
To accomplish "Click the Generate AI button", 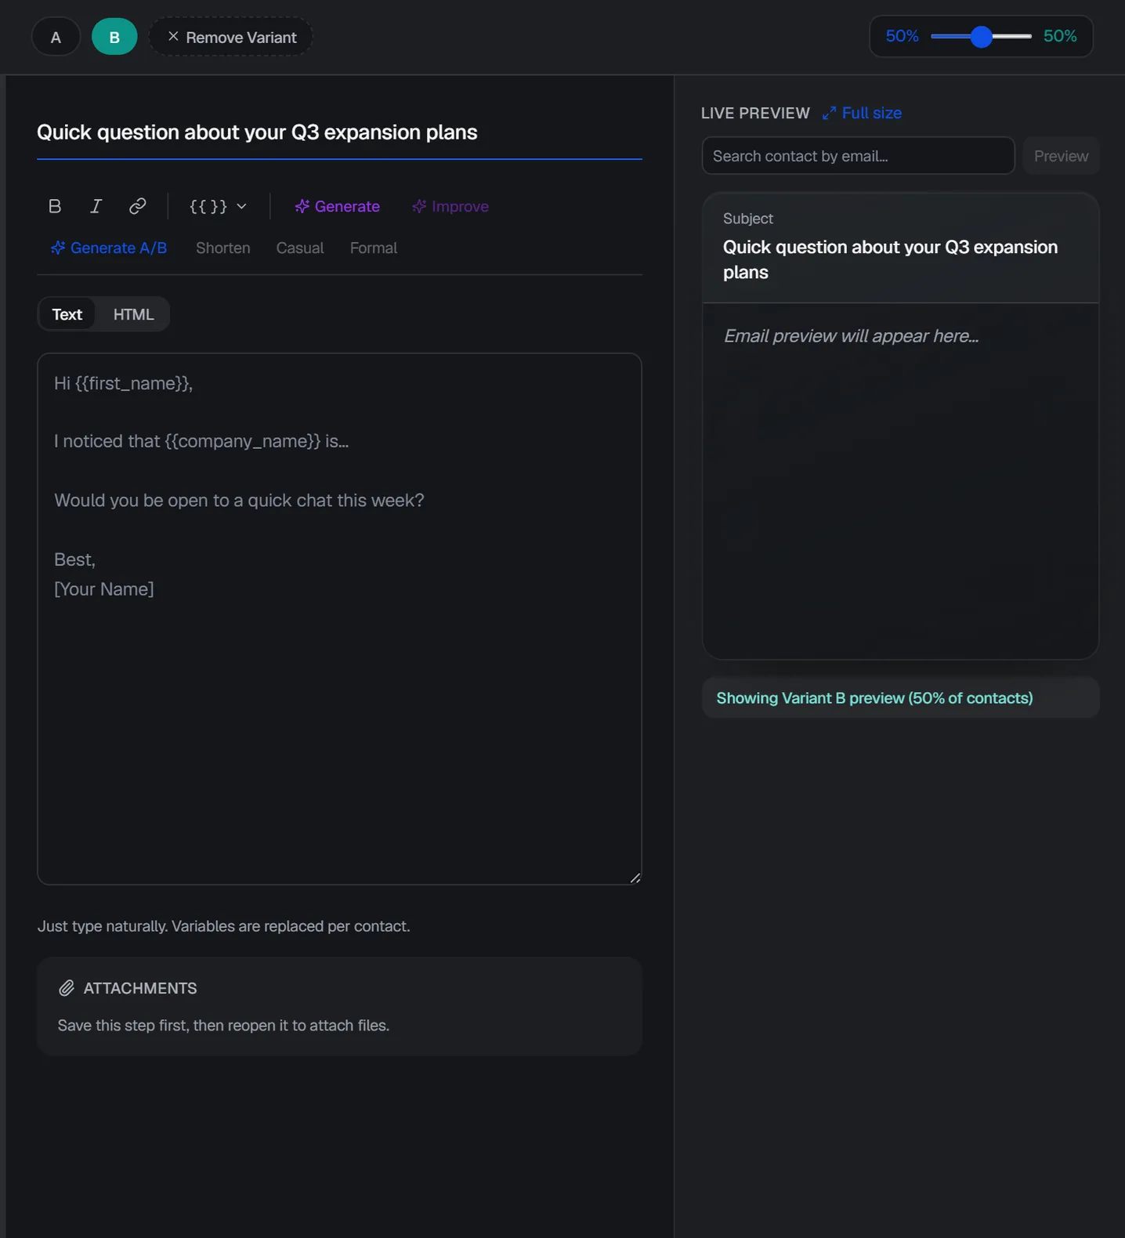I will (338, 206).
